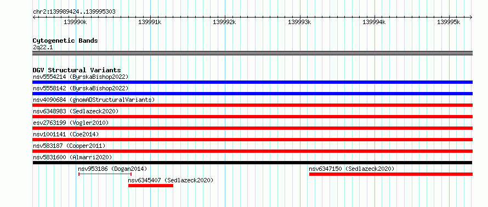The width and height of the screenshot is (488, 207).
Task: Select the short red nsv6345407 variant bar
Action: pyautogui.click(x=151, y=186)
